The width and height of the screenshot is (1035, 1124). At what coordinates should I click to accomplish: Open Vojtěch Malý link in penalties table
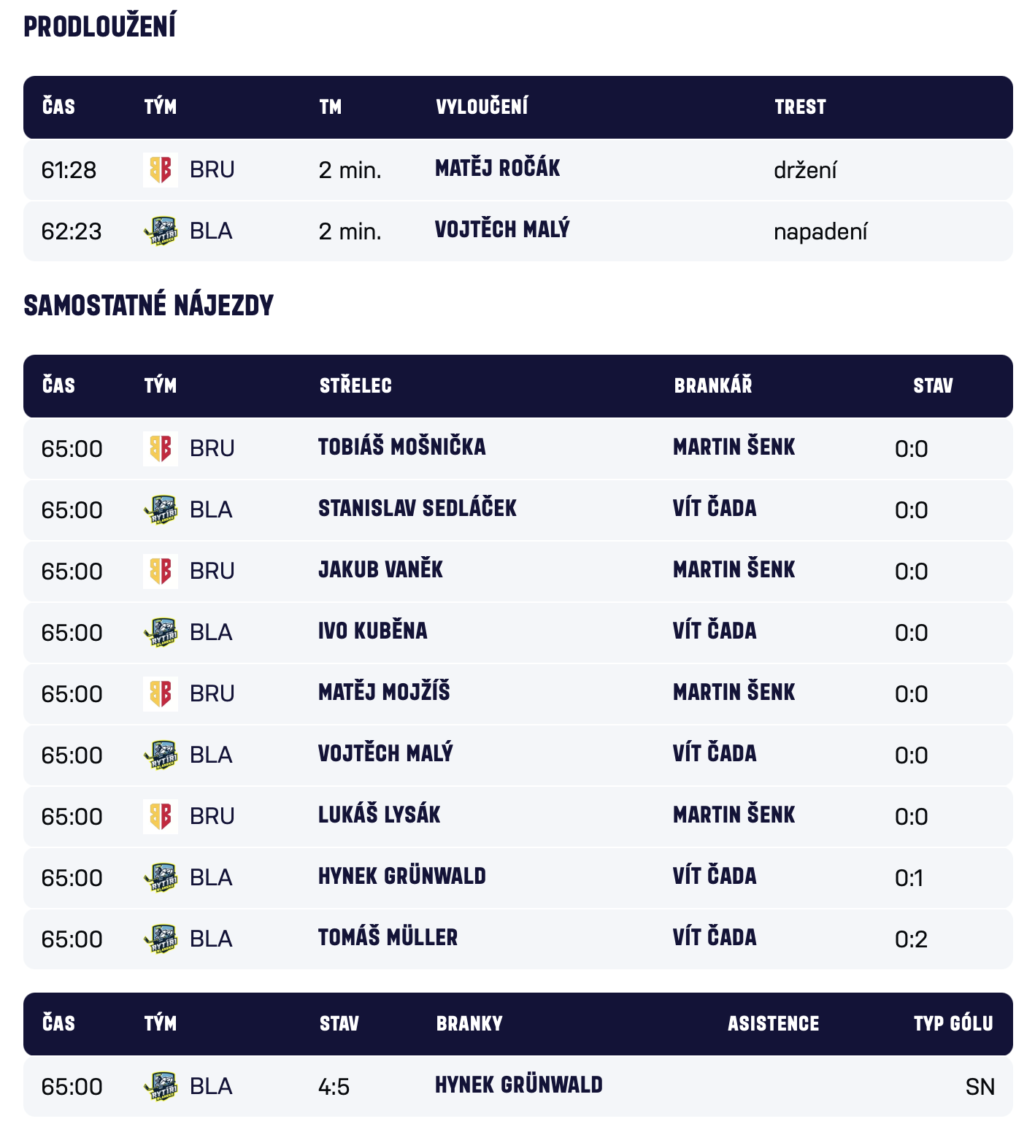pyautogui.click(x=501, y=230)
